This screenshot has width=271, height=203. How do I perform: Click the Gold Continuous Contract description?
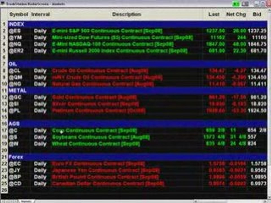click(x=94, y=97)
